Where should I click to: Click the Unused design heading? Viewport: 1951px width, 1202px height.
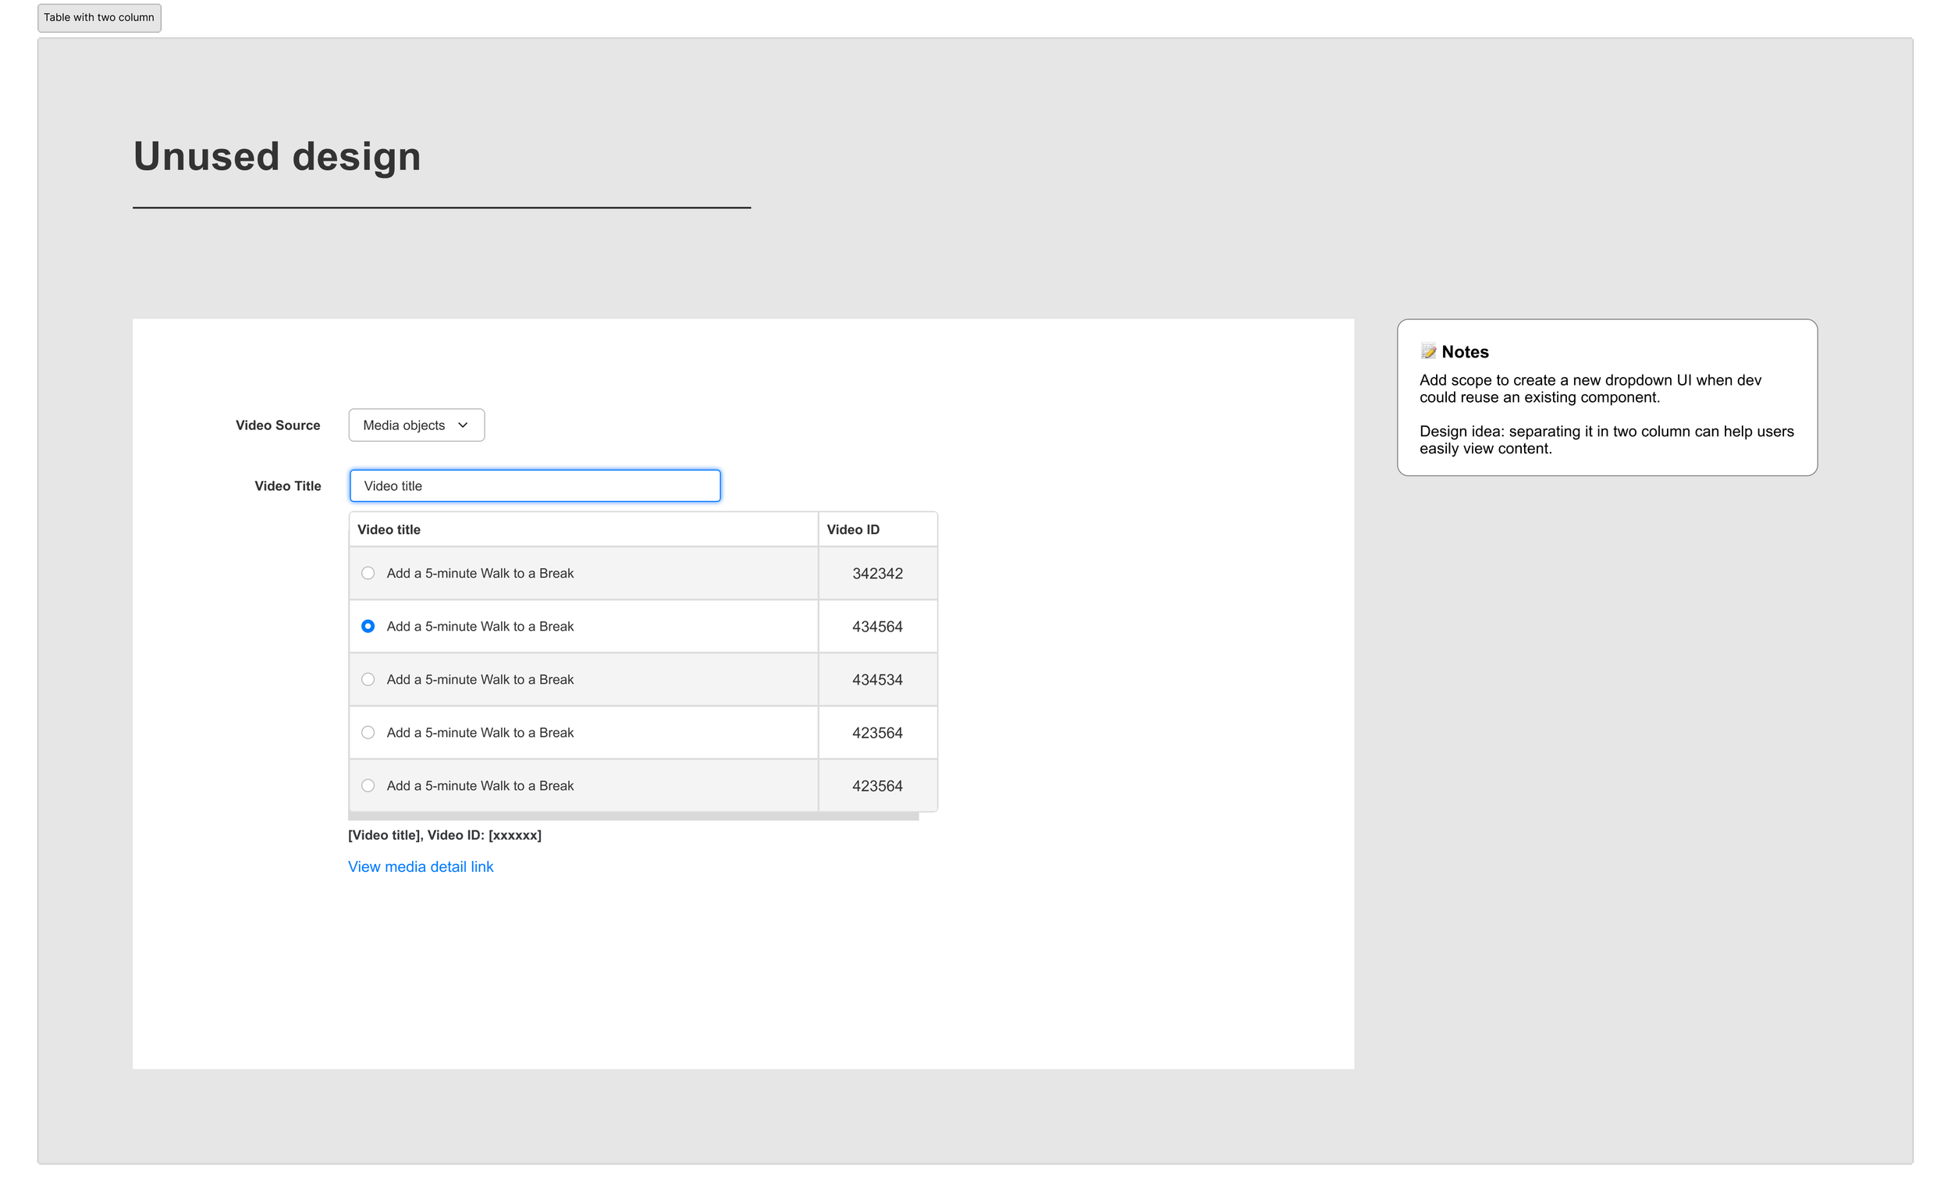(x=276, y=156)
